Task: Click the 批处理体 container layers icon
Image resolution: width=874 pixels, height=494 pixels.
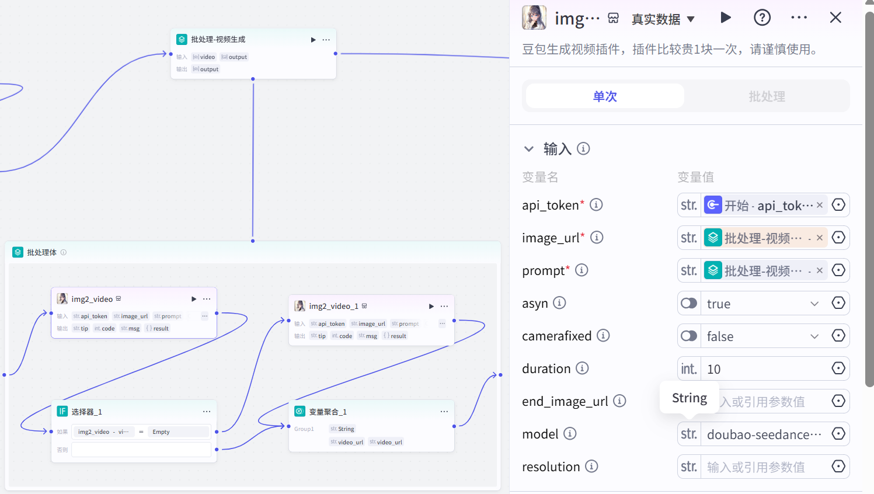Action: [17, 252]
